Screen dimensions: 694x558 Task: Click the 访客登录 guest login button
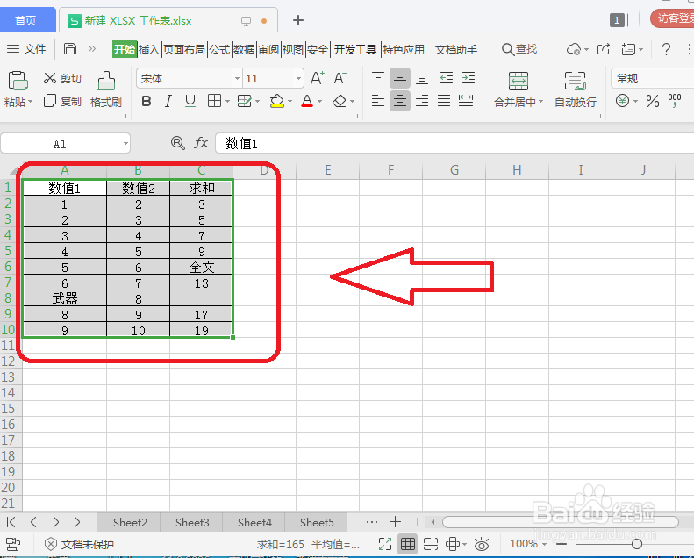pos(673,18)
